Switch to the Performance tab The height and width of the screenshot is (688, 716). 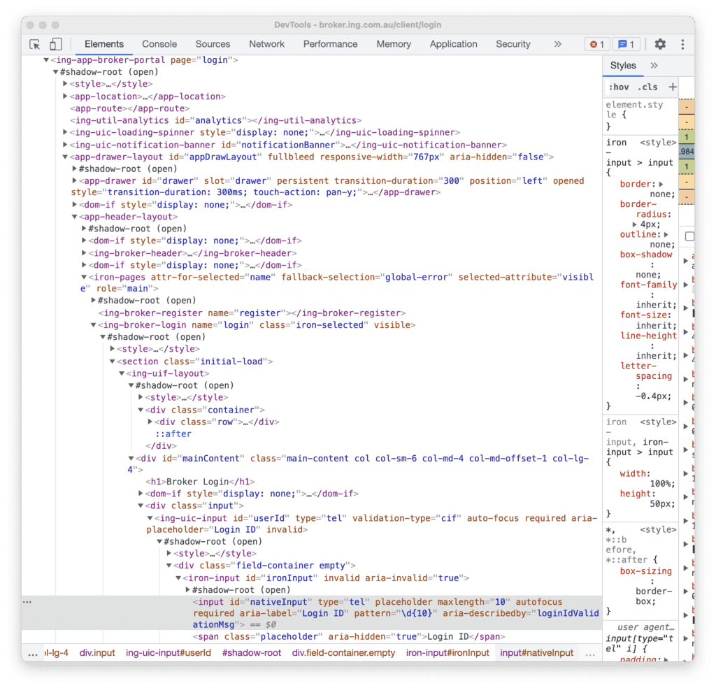tap(330, 44)
